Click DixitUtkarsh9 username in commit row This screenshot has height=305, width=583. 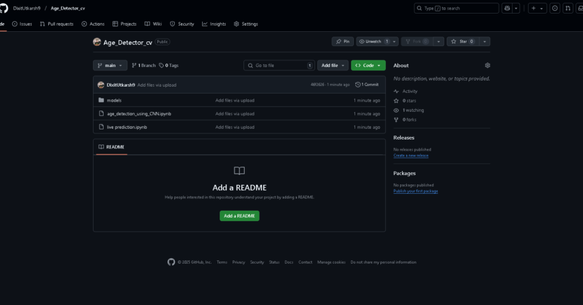(x=121, y=85)
